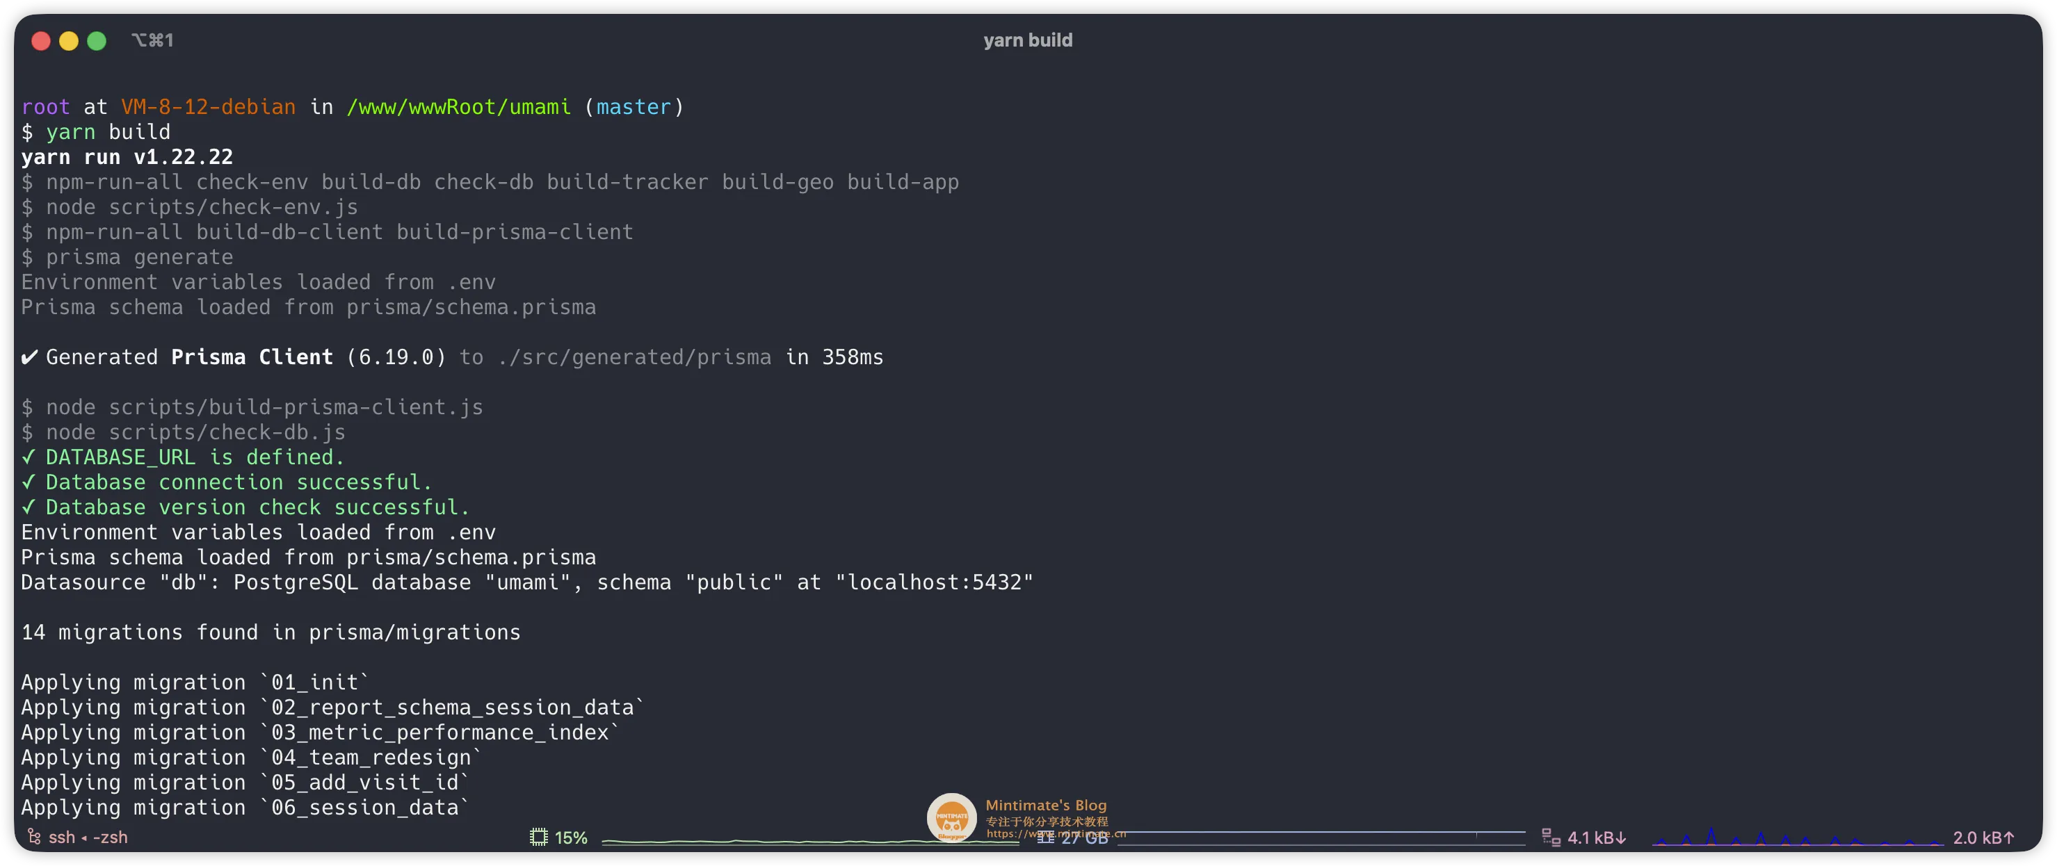The width and height of the screenshot is (2057, 866).
Task: Zoom the window with the green button
Action: [97, 41]
